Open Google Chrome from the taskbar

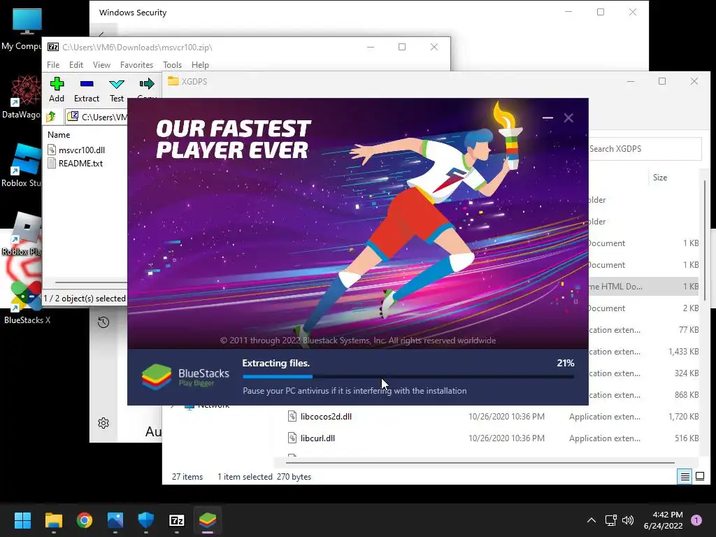pyautogui.click(x=85, y=520)
